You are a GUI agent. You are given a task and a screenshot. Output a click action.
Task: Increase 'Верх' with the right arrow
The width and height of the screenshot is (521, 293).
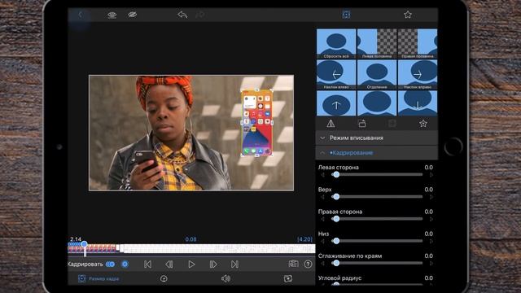click(x=431, y=197)
